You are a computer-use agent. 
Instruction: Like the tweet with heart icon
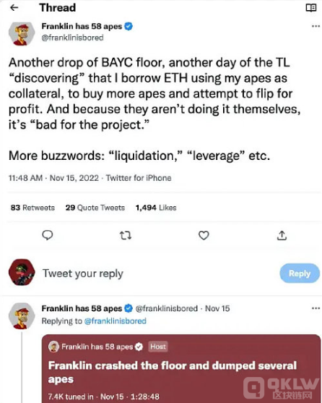click(x=204, y=235)
